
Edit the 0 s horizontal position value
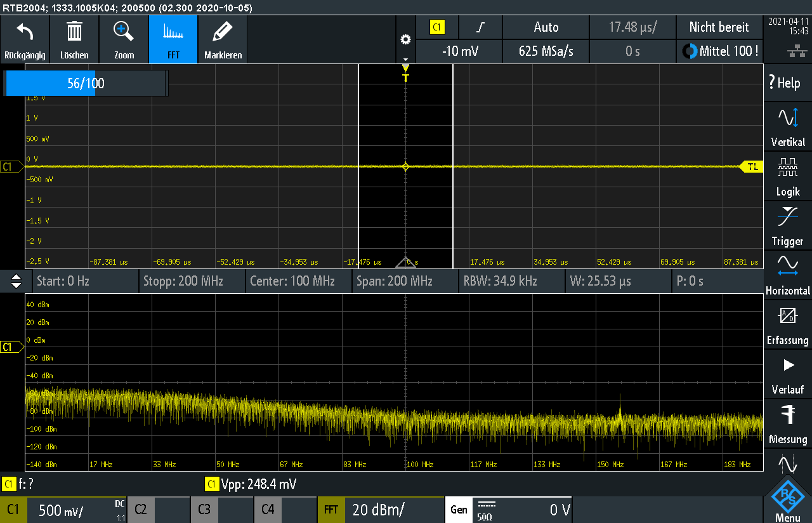click(x=632, y=51)
